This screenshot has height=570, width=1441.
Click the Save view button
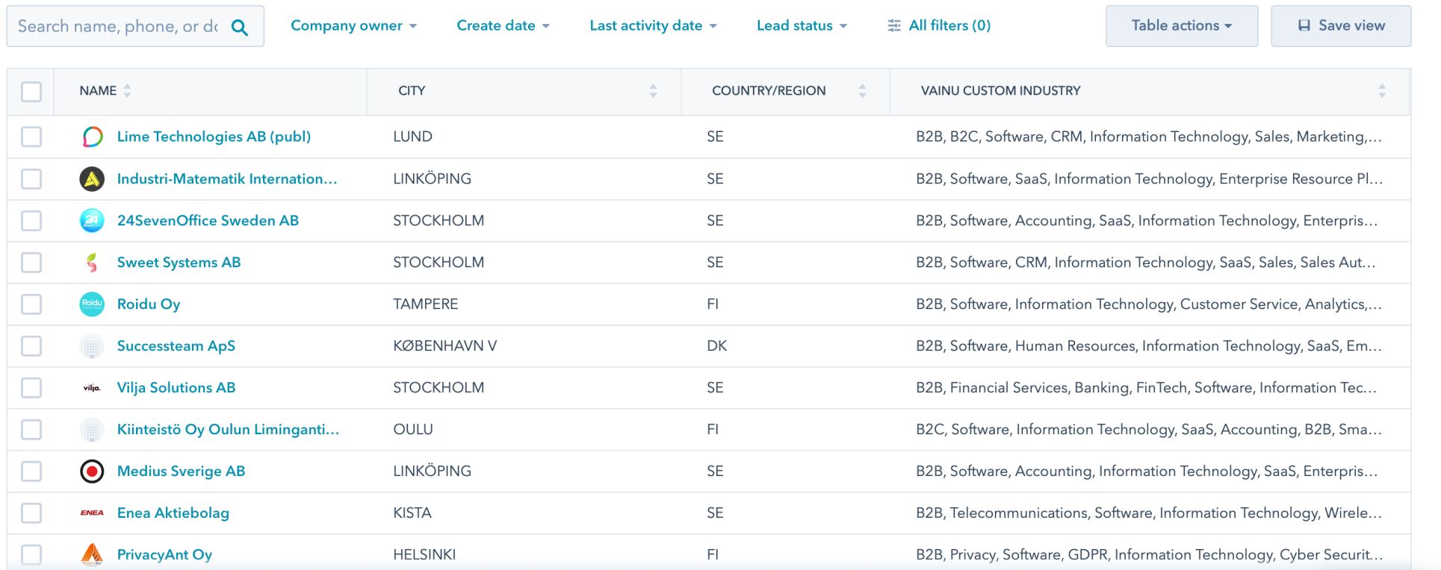(x=1341, y=26)
